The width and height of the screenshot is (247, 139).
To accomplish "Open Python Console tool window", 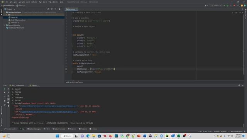I will click(x=59, y=129).
